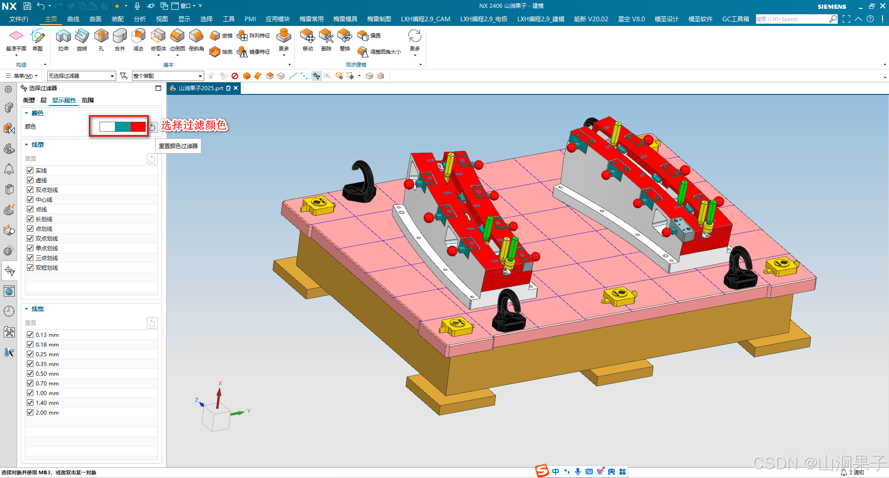Apply 倒斜角 chamfer
Screen dimensions: 889x478
click(196, 40)
